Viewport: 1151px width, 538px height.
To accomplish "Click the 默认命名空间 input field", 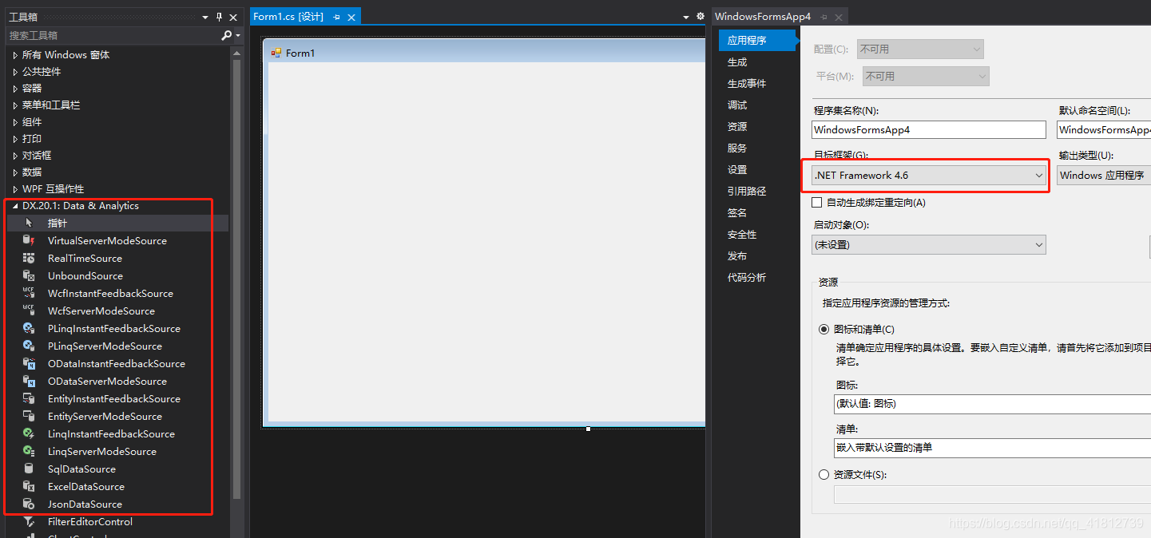I will coord(1104,129).
